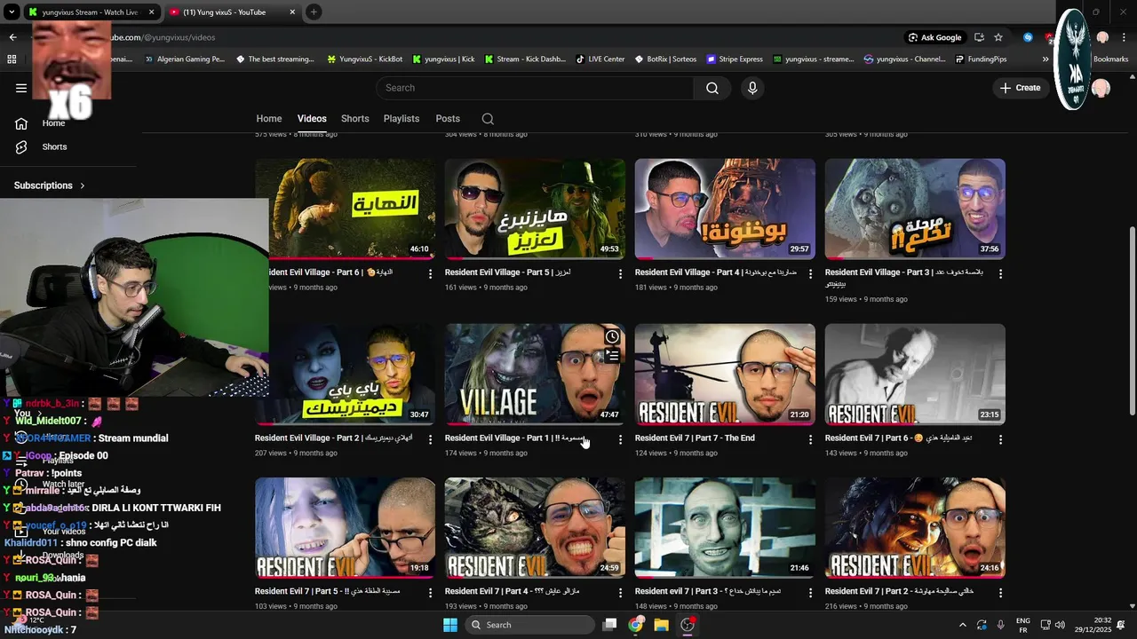Play Resident Evil 7 Part 3 thumbnail
The width and height of the screenshot is (1137, 639).
click(x=725, y=528)
